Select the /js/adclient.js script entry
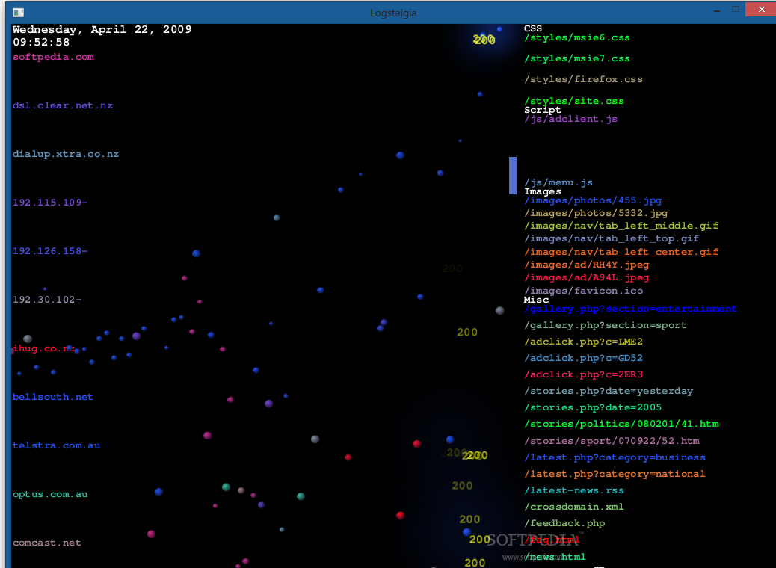776x568 pixels. [570, 119]
